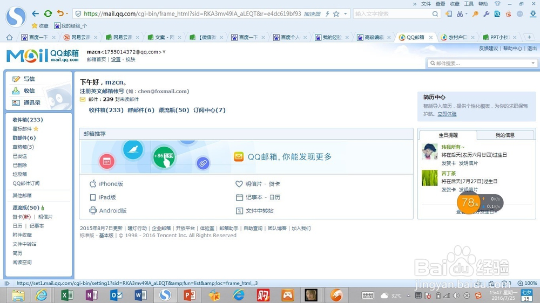Viewport: 540px width, 303px height.
Task: Open 漂流瓶(50) link in the greeting area
Action: point(173,110)
